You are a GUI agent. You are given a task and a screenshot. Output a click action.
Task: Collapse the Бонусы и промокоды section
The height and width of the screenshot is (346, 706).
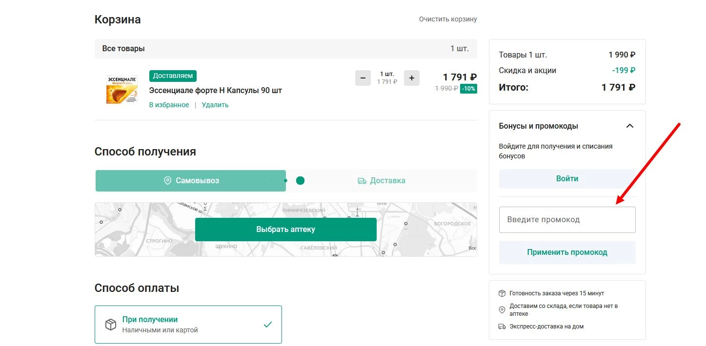point(629,126)
